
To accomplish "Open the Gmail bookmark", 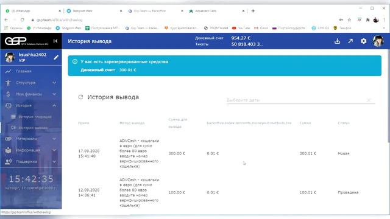I will pos(261,28).
